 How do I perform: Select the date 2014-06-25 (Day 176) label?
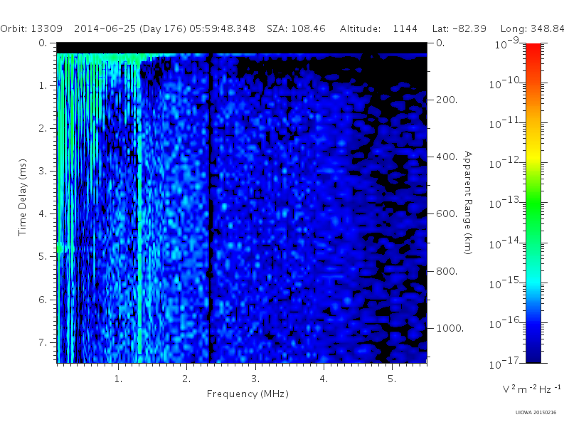[130, 28]
